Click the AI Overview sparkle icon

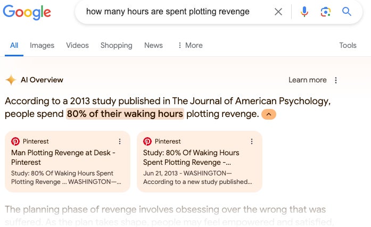pos(11,80)
